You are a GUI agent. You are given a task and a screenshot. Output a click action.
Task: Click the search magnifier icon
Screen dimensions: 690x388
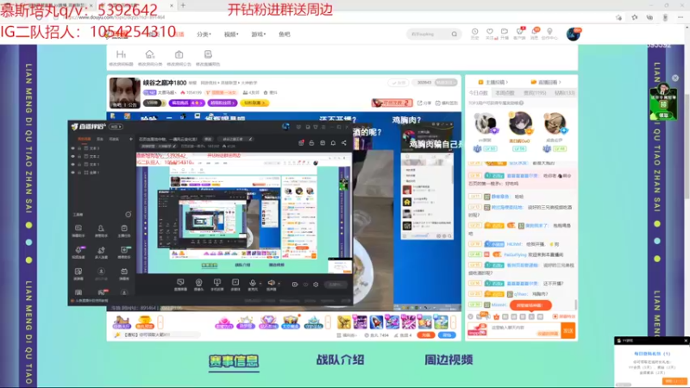coord(455,34)
